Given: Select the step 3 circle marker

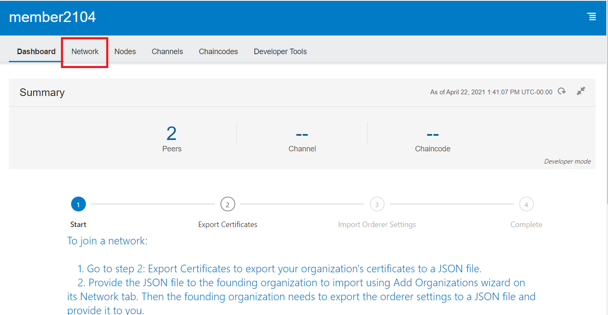Looking at the screenshot, I should coord(377,205).
